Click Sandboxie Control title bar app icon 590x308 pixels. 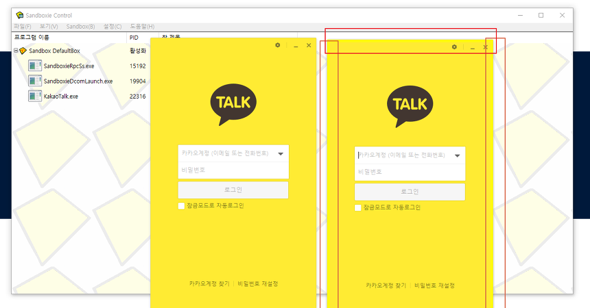point(20,15)
